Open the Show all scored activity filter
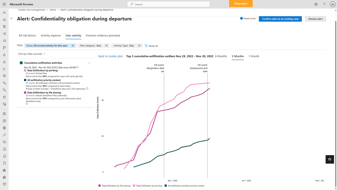Image resolution: width=337 pixels, height=190 pixels. pyautogui.click(x=47, y=46)
